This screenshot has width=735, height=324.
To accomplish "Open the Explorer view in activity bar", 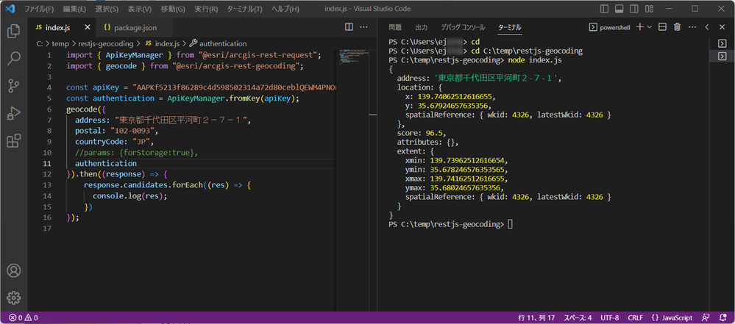I will point(13,31).
